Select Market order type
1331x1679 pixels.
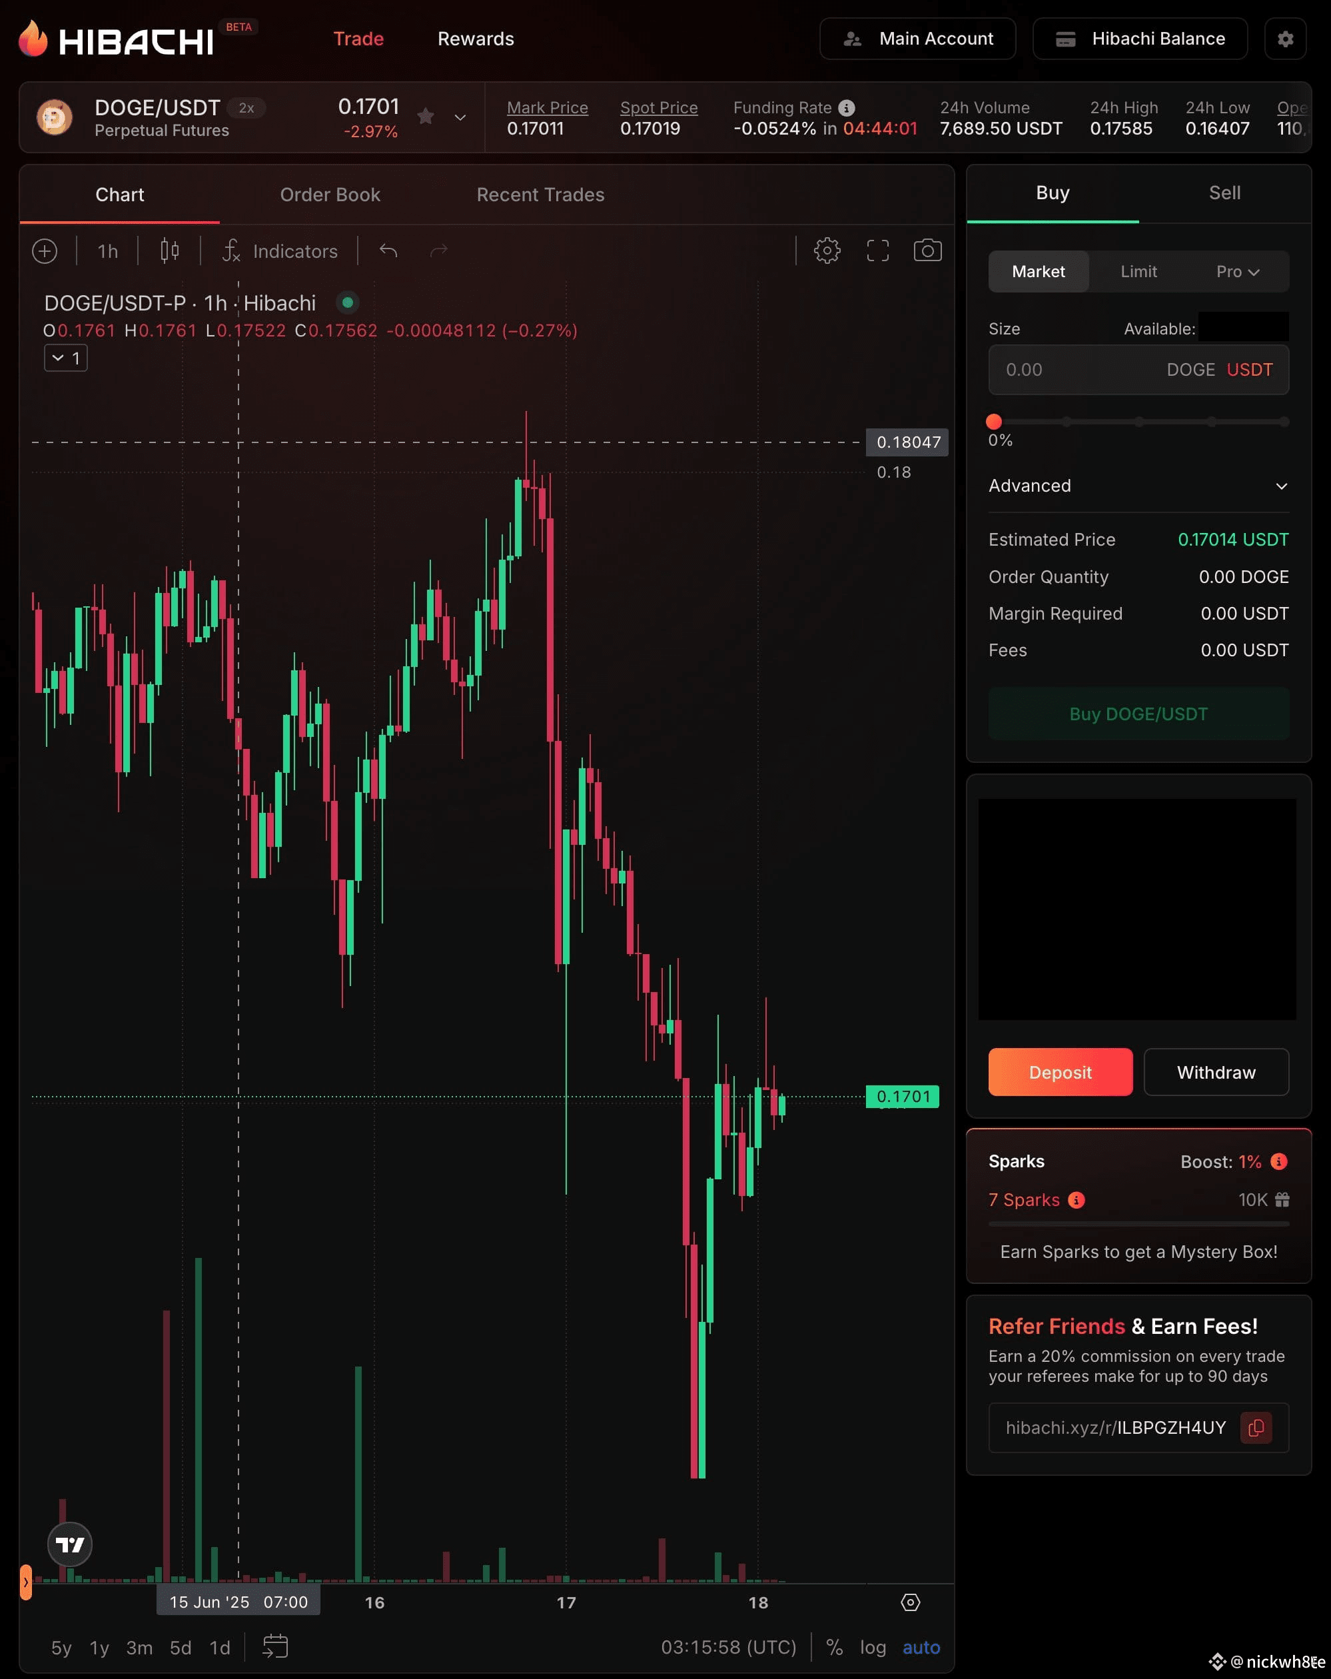(x=1038, y=271)
